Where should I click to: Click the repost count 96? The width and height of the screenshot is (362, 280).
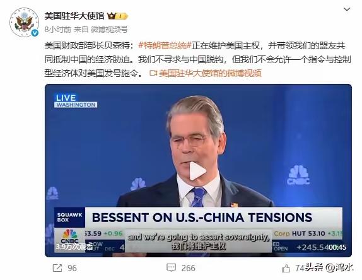(x=72, y=268)
